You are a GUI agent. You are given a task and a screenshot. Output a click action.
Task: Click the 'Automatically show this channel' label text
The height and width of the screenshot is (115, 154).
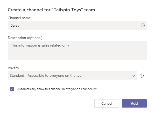tap(57, 89)
